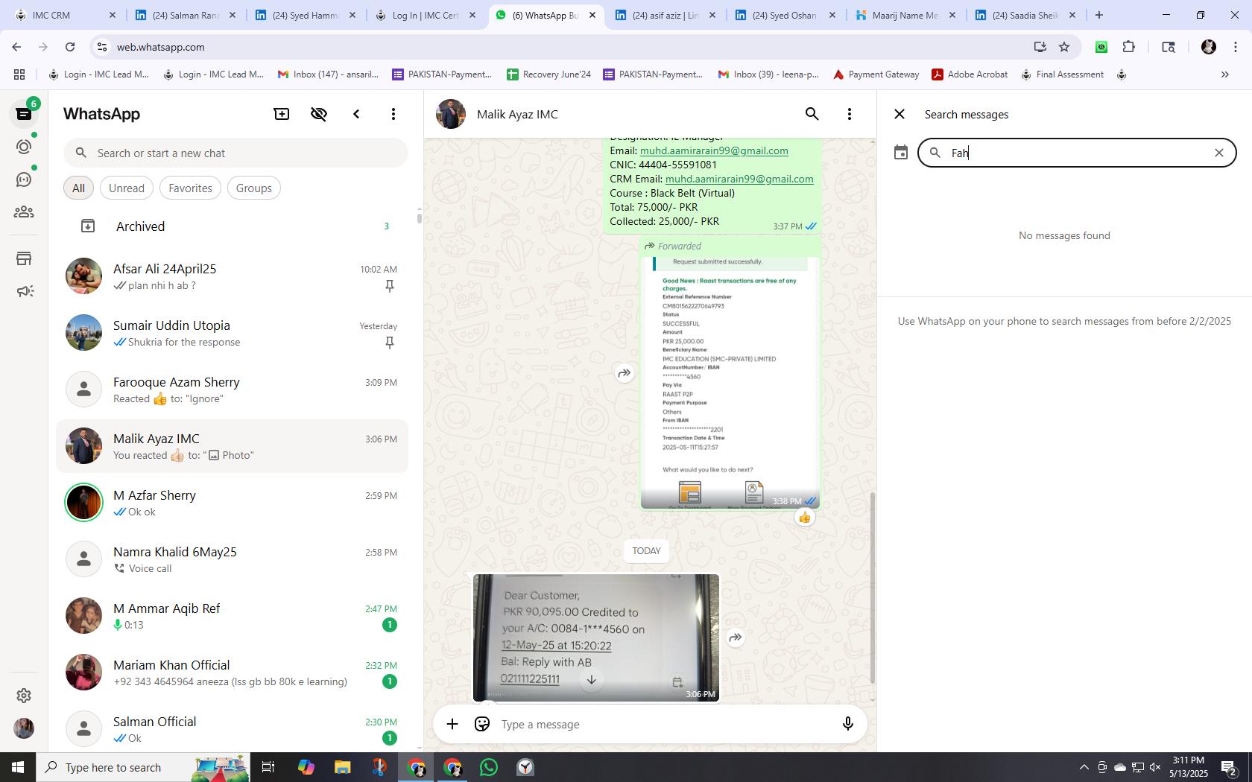Open the PKR 90,095 credited photo
The image size is (1252, 782).
596,638
